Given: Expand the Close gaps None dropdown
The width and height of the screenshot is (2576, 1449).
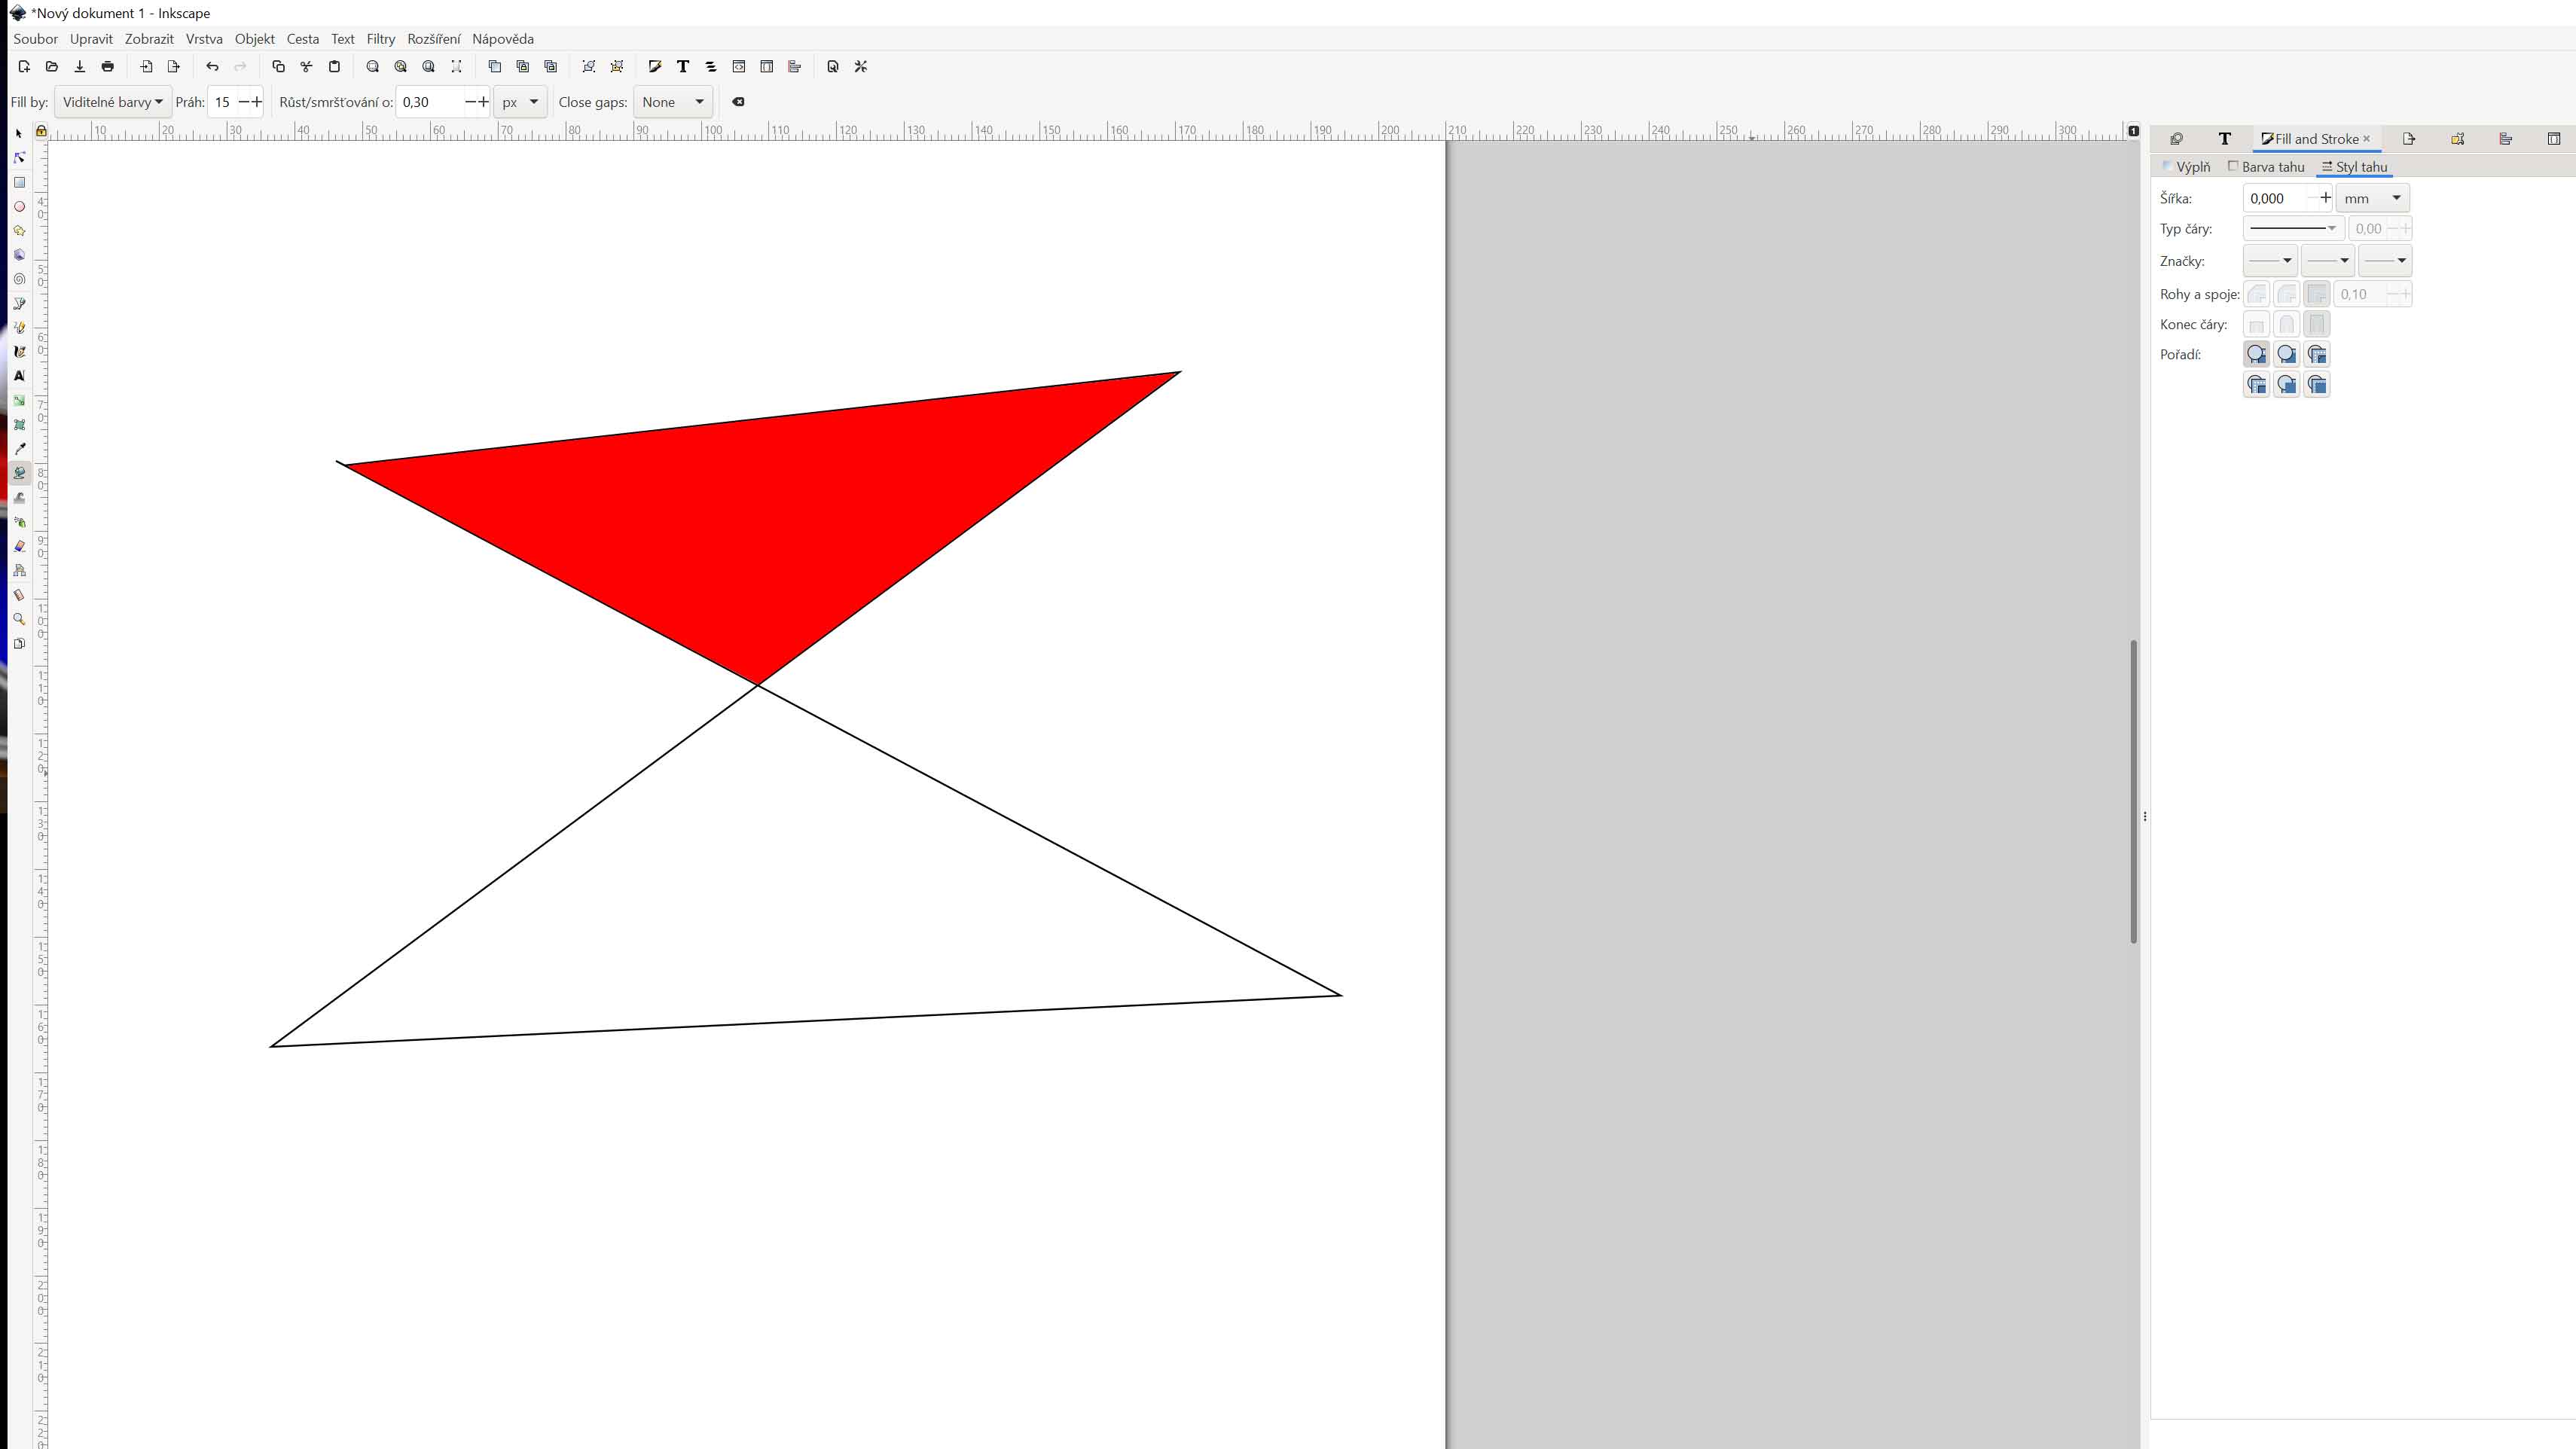Looking at the screenshot, I should pos(673,102).
